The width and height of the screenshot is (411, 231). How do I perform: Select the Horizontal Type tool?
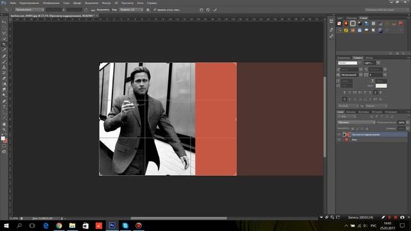(4, 107)
